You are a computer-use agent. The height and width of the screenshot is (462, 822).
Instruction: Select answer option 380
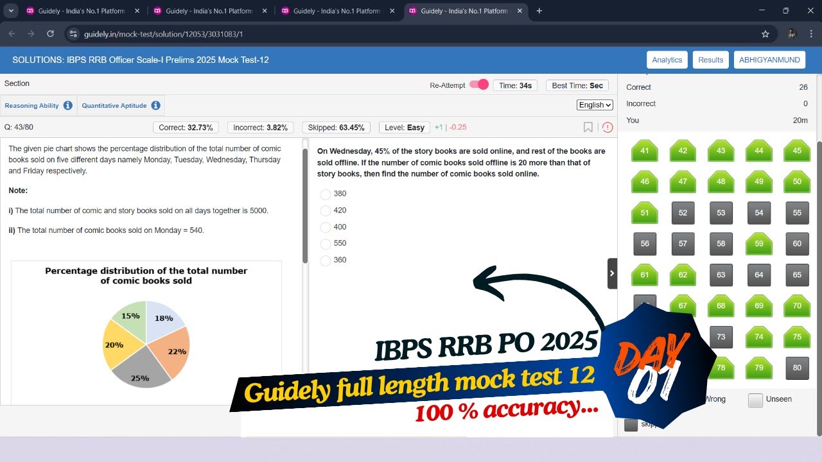coord(326,194)
